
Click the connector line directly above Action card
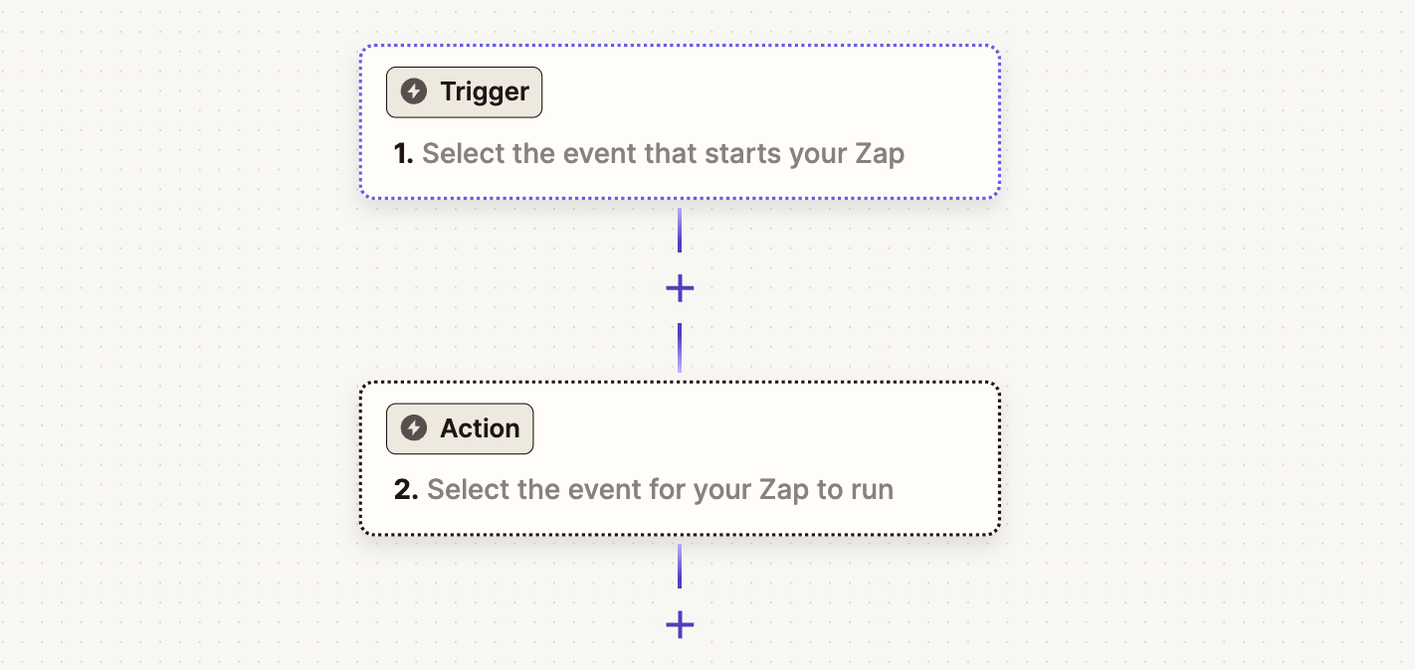680,348
